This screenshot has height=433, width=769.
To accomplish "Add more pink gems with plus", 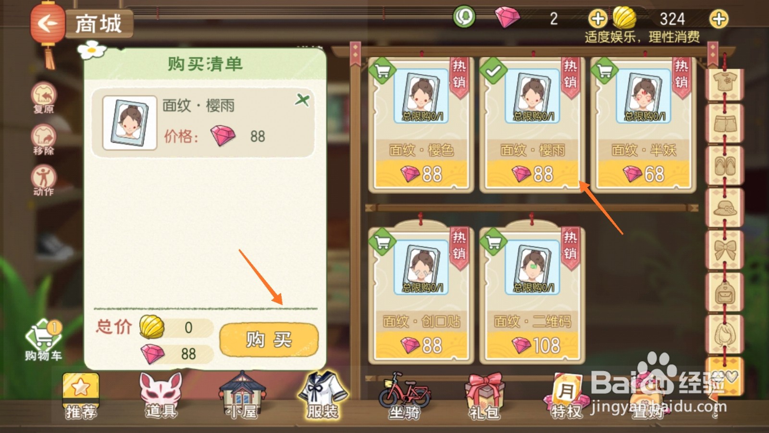I will [597, 19].
